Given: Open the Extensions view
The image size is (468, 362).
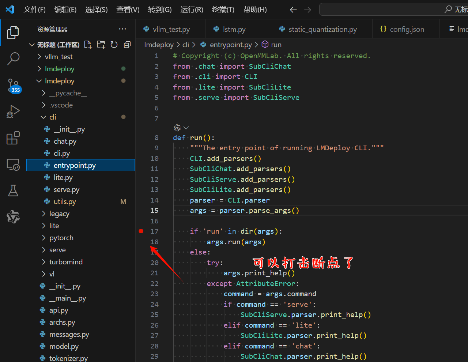Looking at the screenshot, I should click(x=13, y=138).
